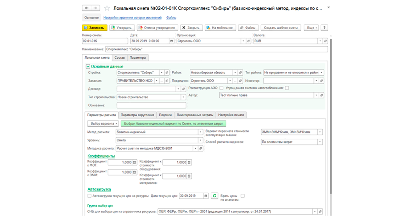412x219 pixels.
Task: Click into the Наименование text field
Action: (217, 49)
